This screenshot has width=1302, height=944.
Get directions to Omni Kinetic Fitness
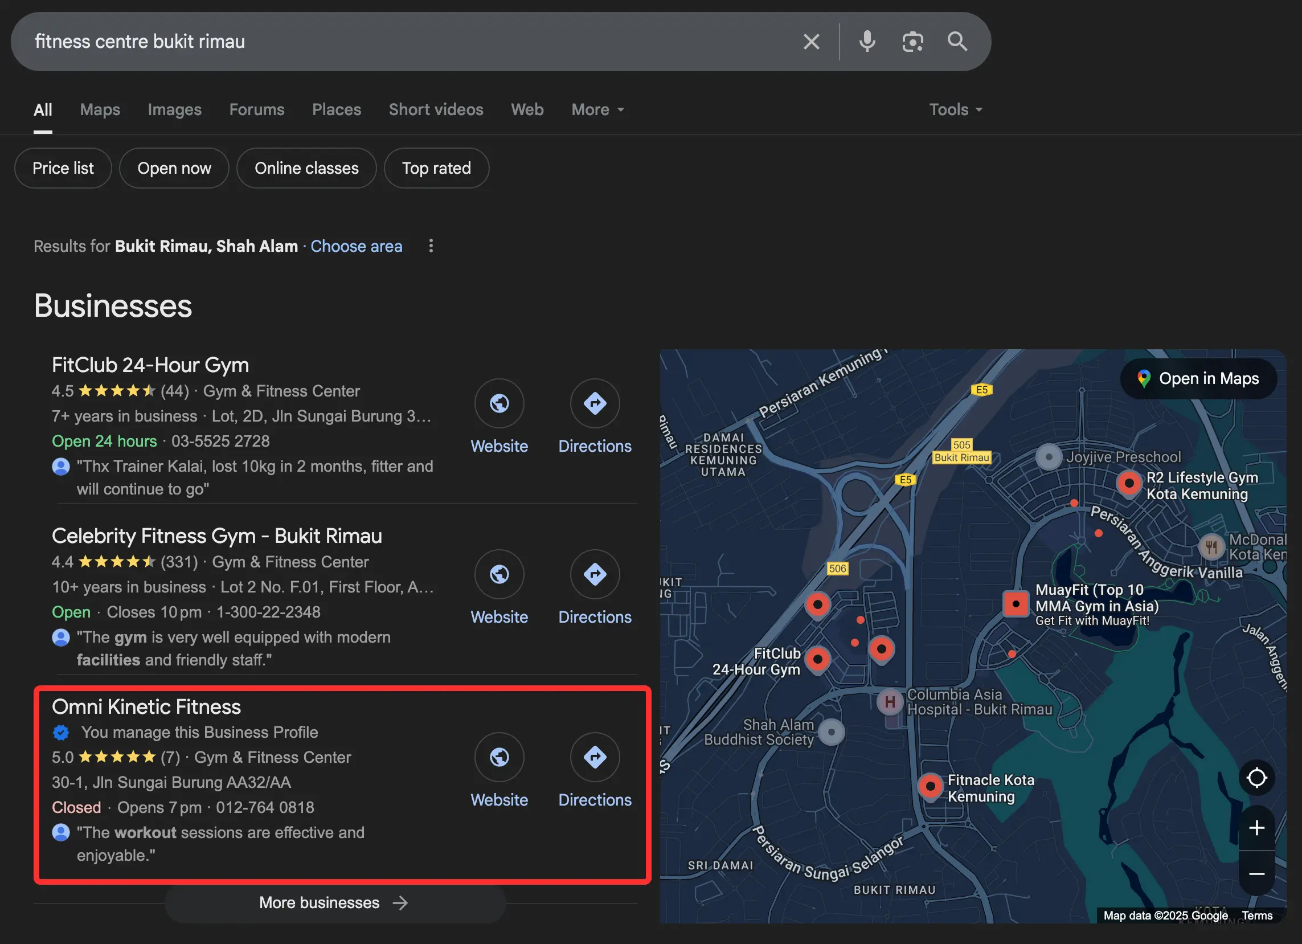pos(595,757)
